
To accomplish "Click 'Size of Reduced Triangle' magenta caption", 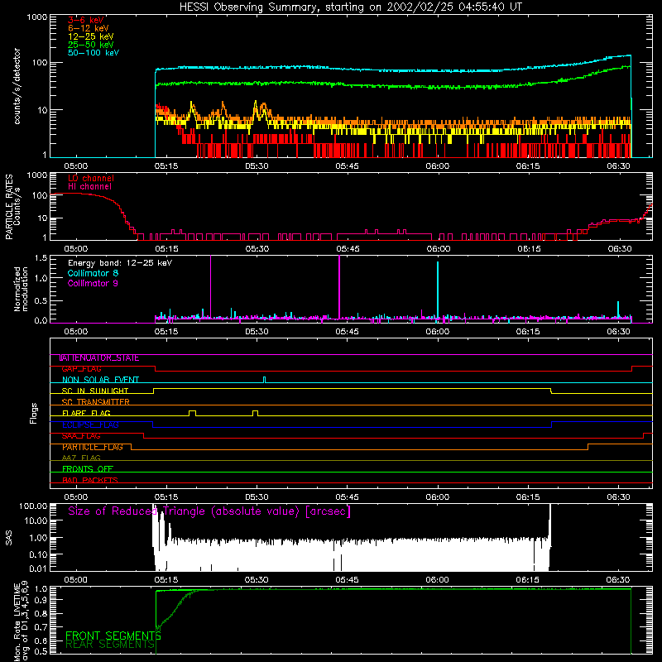I will 209,511.
